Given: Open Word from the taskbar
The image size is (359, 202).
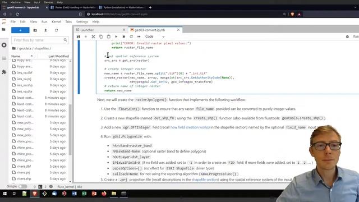Looking at the screenshot, I should pos(74,194).
